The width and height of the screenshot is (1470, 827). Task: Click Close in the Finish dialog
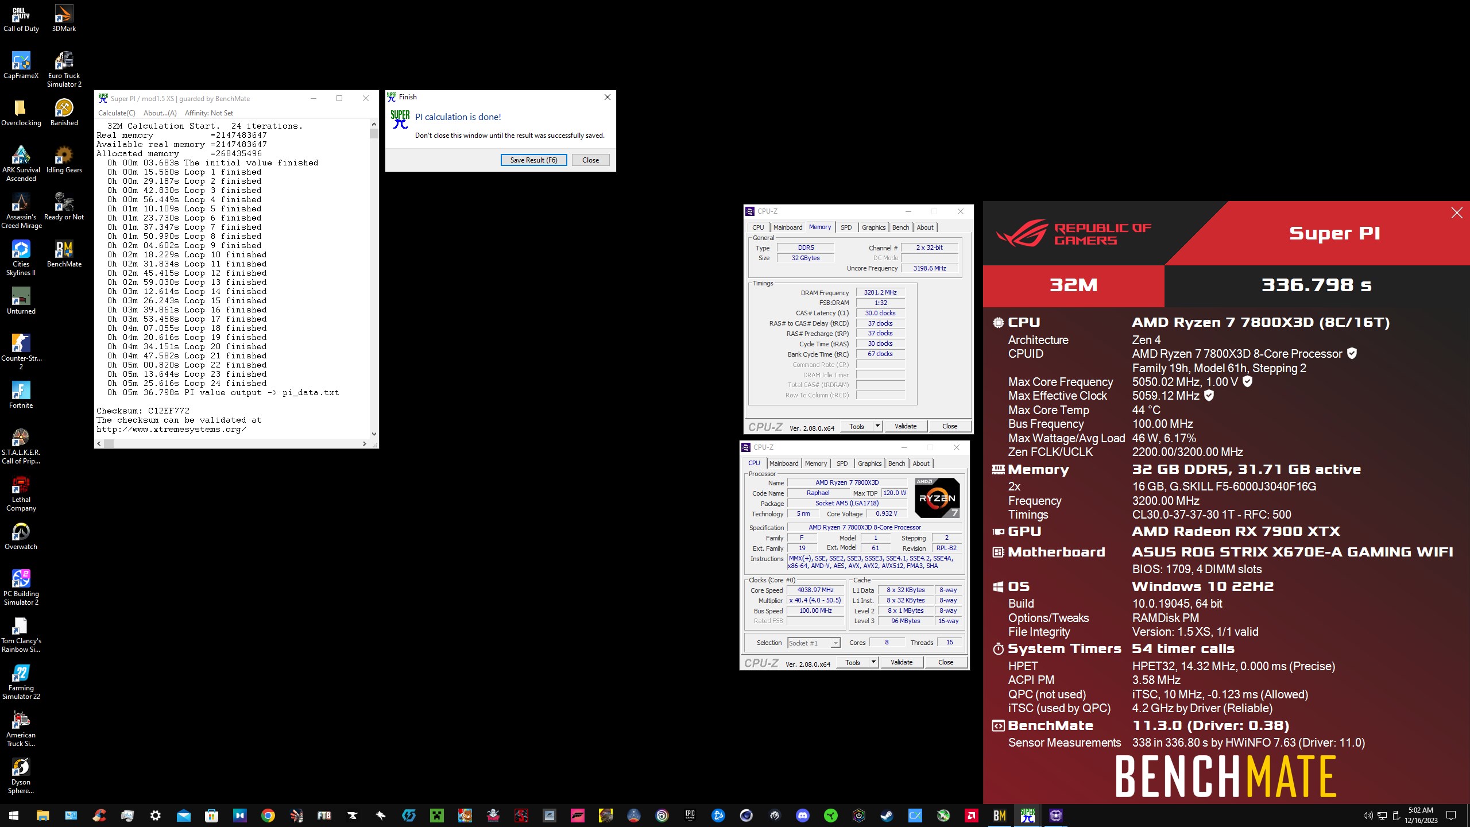click(590, 160)
